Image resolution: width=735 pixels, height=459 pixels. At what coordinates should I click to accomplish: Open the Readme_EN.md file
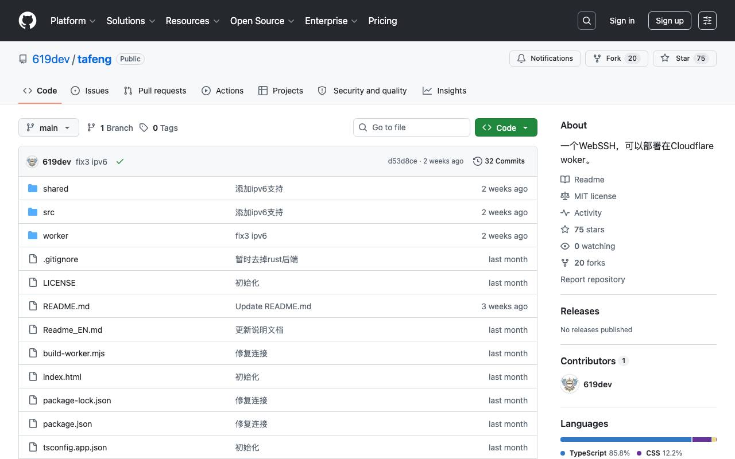72,330
